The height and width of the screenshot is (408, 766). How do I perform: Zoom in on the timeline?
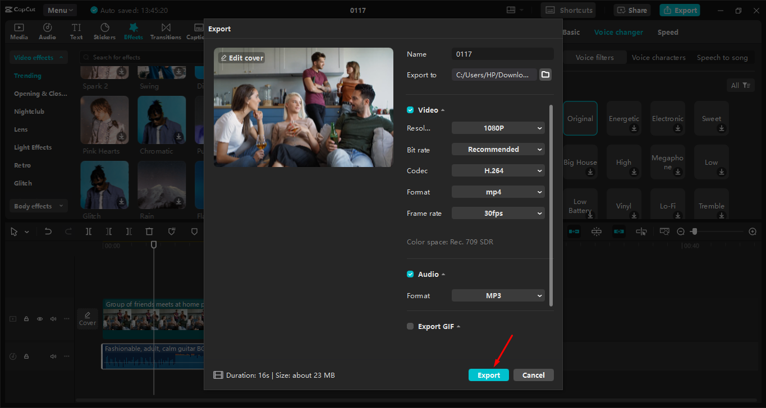click(x=752, y=231)
